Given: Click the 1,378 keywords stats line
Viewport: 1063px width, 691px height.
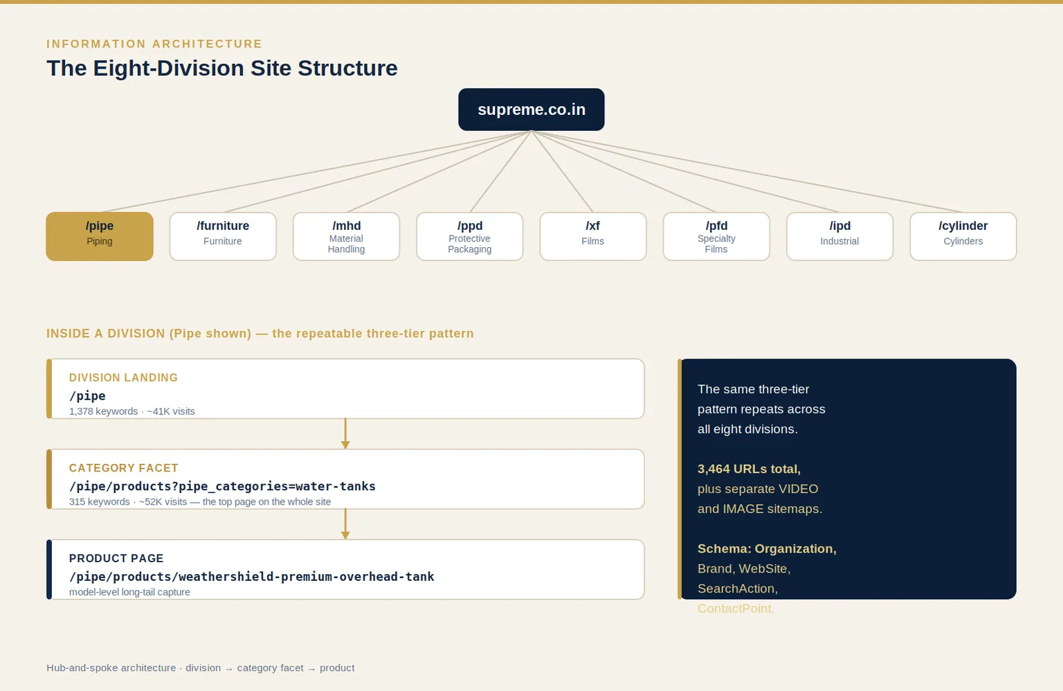Looking at the screenshot, I should tap(132, 411).
